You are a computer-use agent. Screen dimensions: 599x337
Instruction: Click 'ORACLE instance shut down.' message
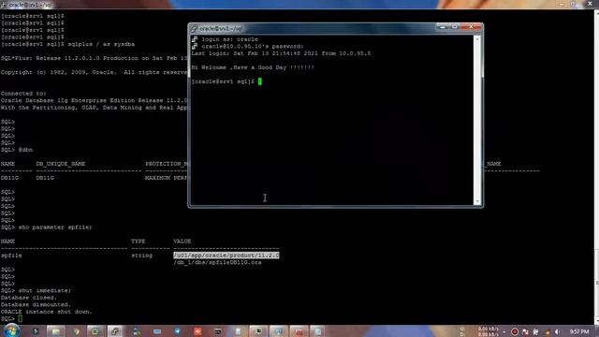coord(46,312)
